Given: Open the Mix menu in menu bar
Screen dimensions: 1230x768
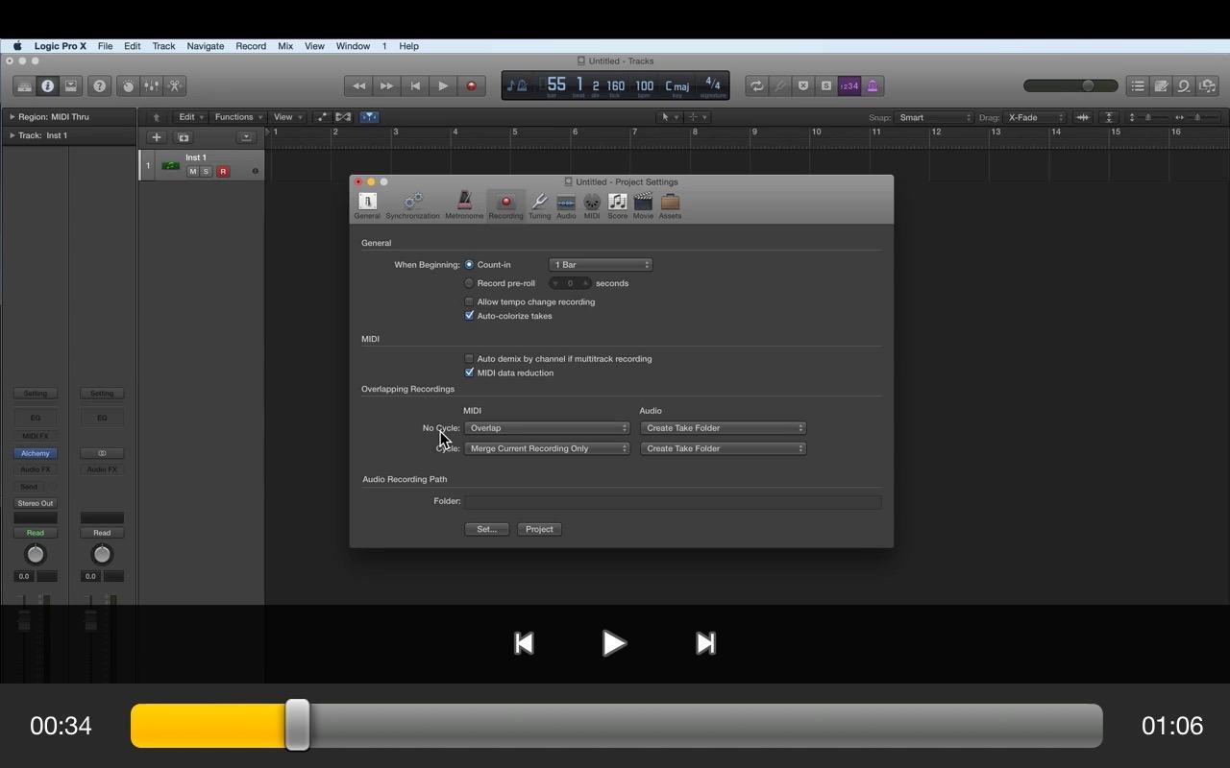Looking at the screenshot, I should point(285,46).
